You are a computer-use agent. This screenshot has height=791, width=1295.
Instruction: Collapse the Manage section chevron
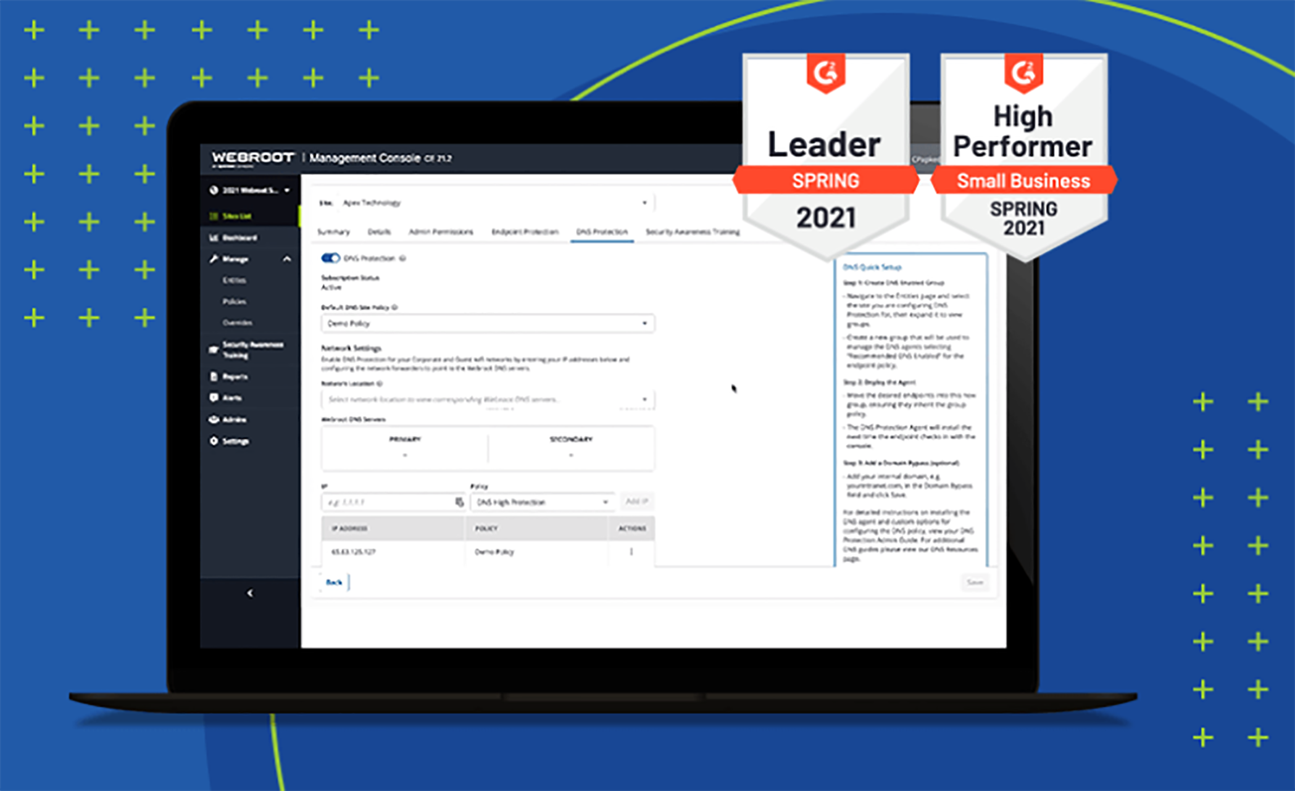click(287, 259)
